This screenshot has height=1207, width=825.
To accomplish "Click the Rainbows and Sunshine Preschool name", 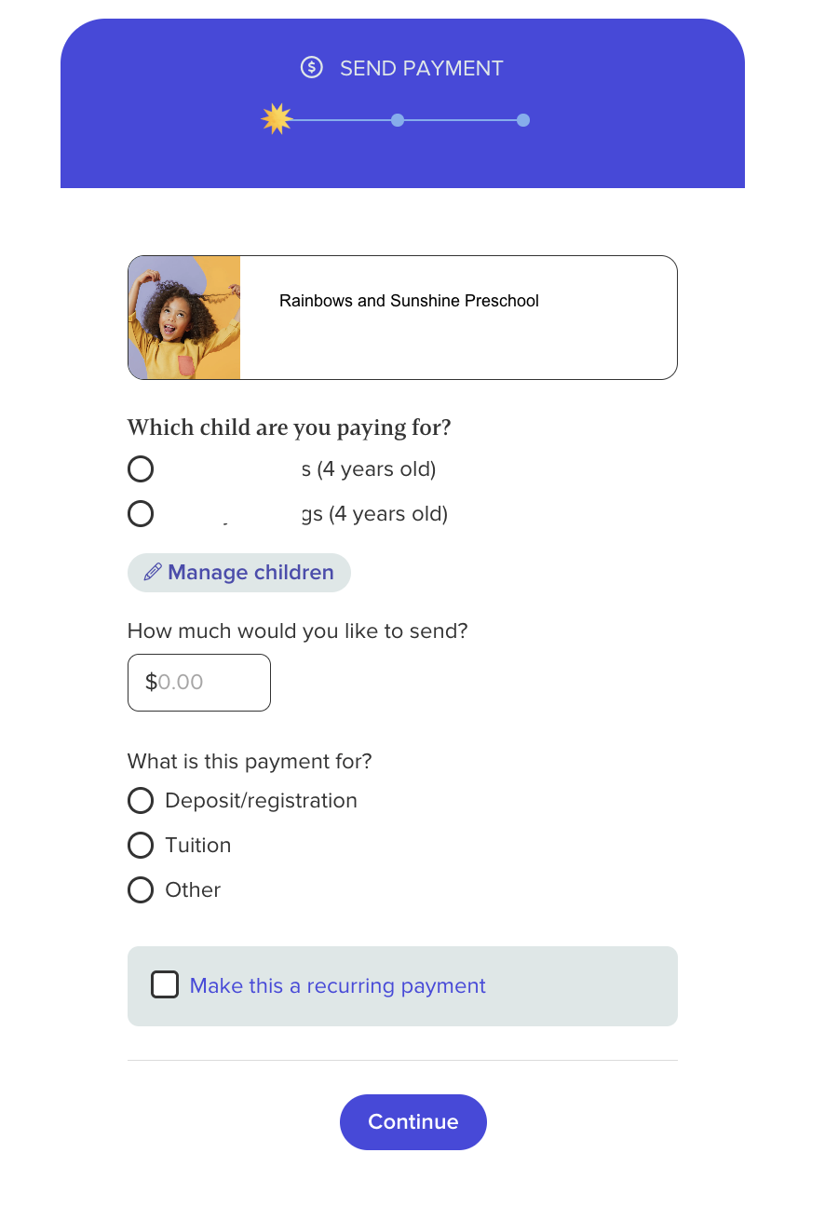I will (409, 301).
